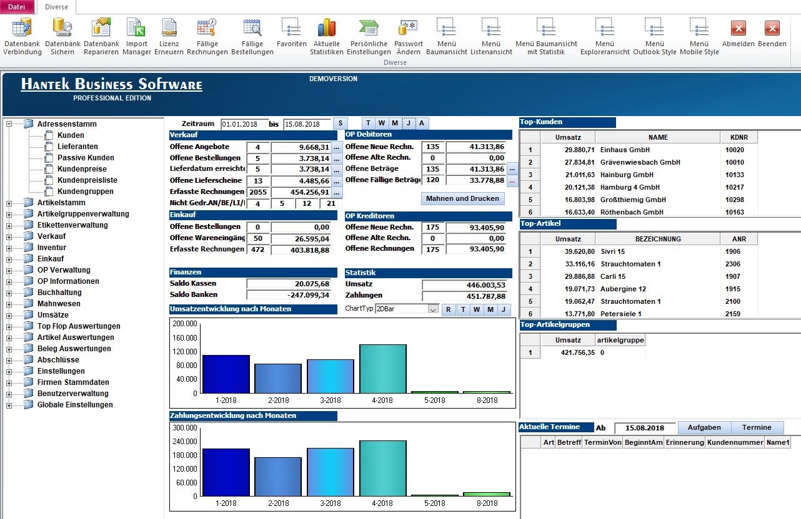This screenshot has width=801, height=519.
Task: Open details button for Offene Lieferscheine
Action: 337,181
